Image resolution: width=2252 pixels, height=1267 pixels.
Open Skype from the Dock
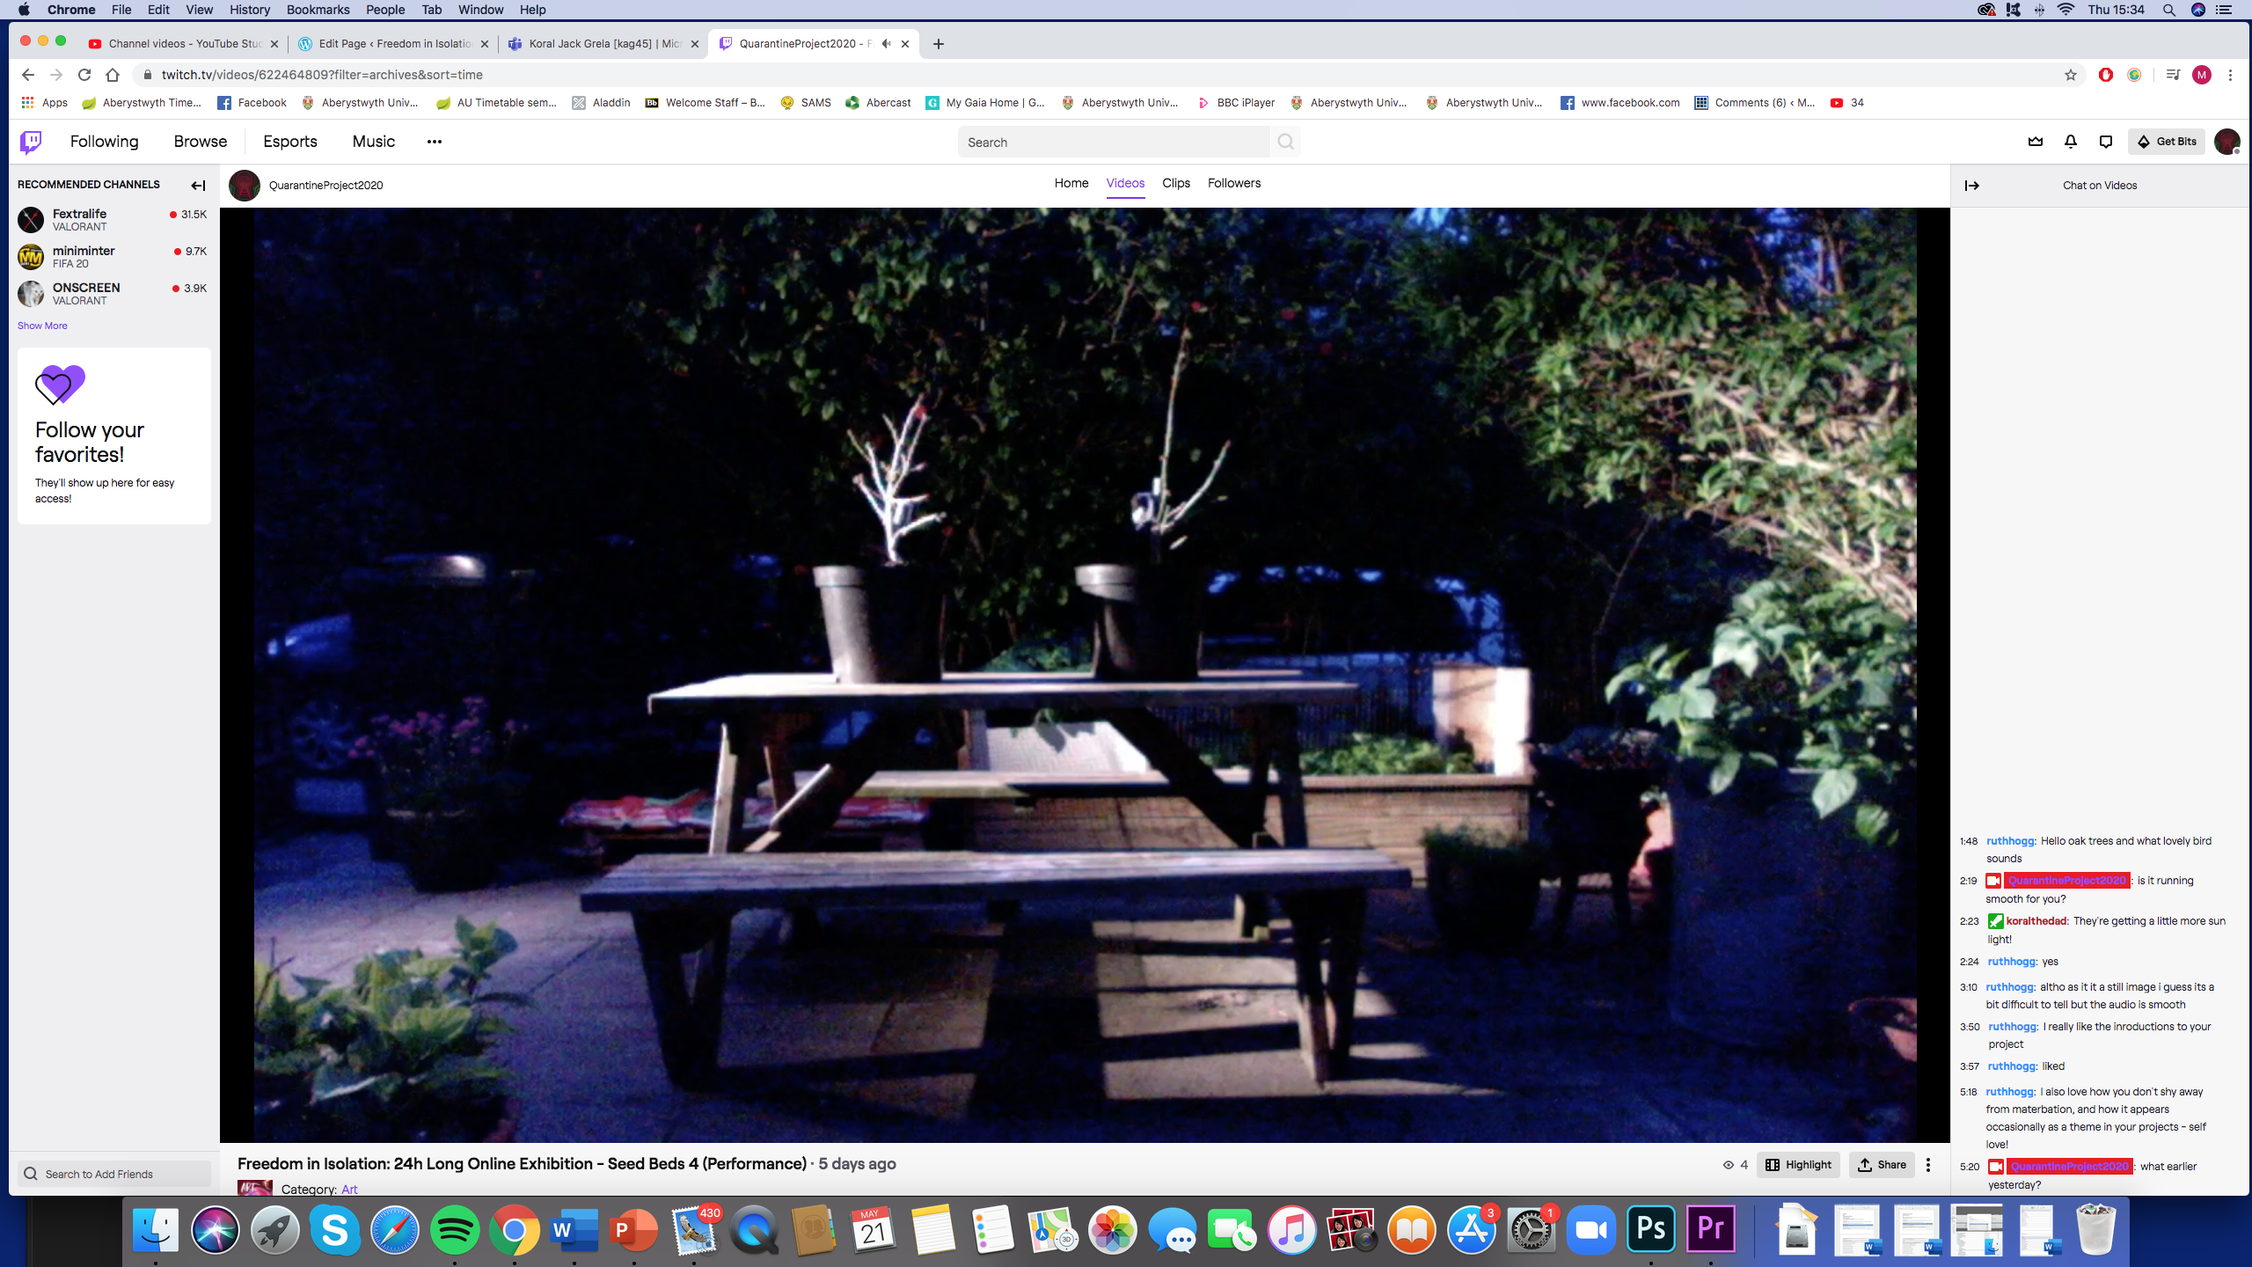(335, 1229)
